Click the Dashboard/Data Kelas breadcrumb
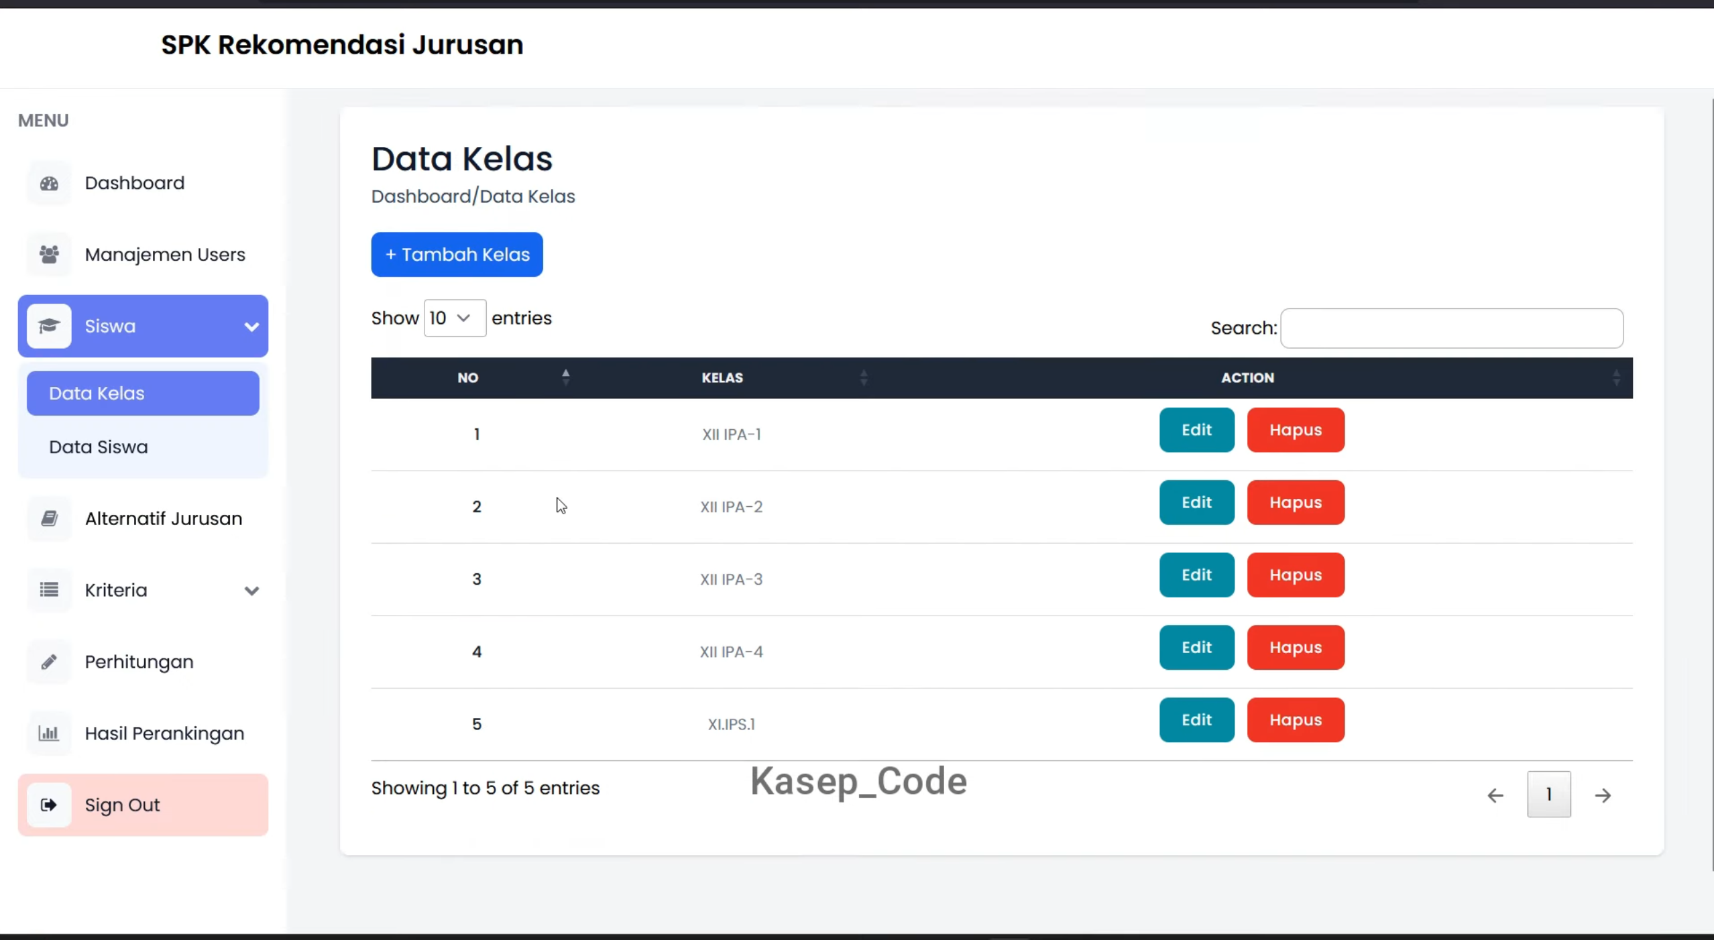This screenshot has width=1714, height=940. tap(473, 196)
